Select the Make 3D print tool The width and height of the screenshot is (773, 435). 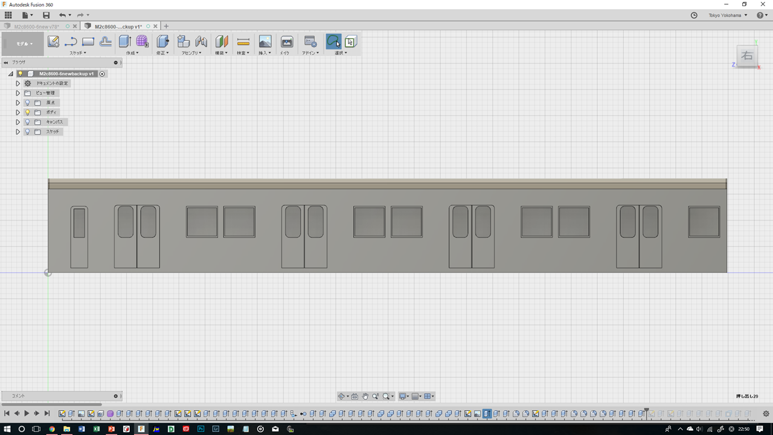click(x=287, y=41)
